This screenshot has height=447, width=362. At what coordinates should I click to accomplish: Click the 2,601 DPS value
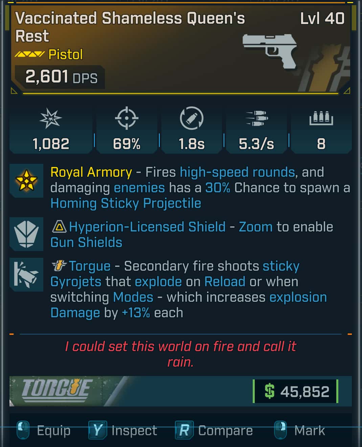61,77
